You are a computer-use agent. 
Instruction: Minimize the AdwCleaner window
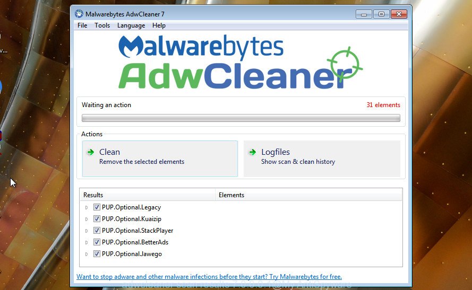click(x=364, y=14)
